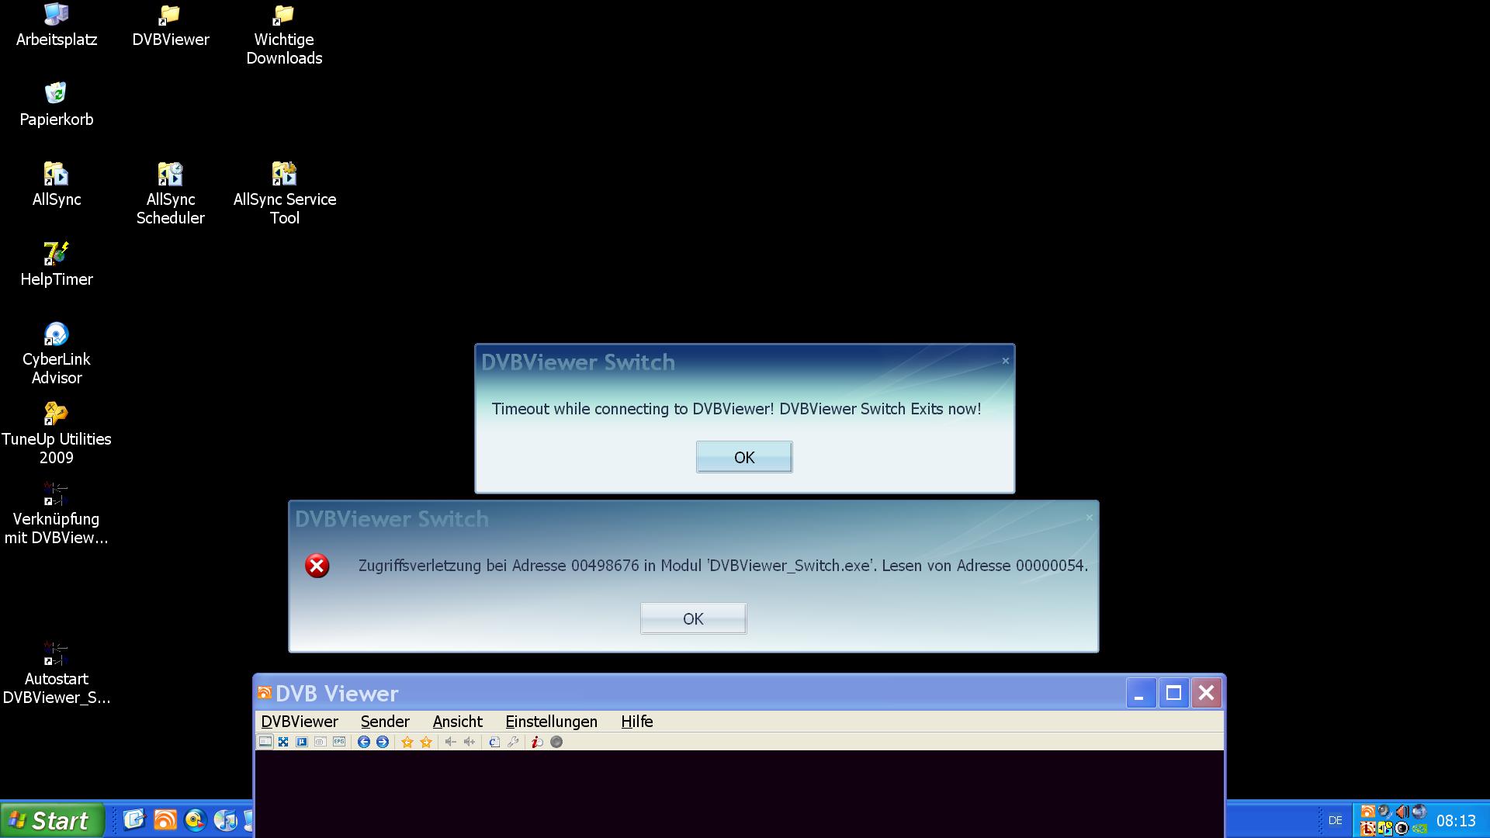Screen dimensions: 1490x838
Task: Click OK in the Timeout message dialog
Action: [x=744, y=457]
